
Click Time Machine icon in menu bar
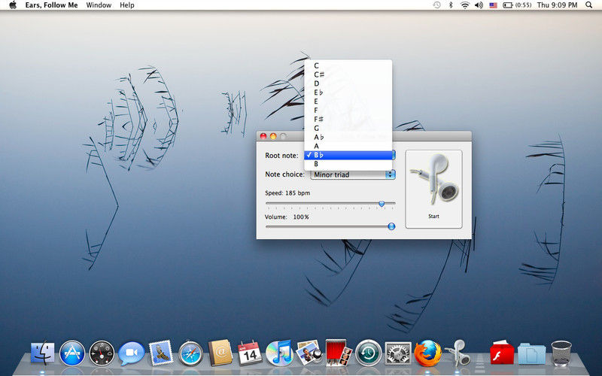(x=437, y=5)
